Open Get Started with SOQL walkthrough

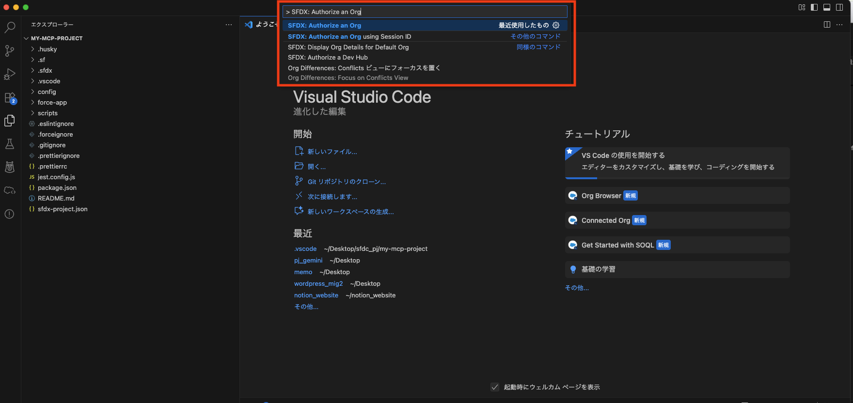click(677, 245)
